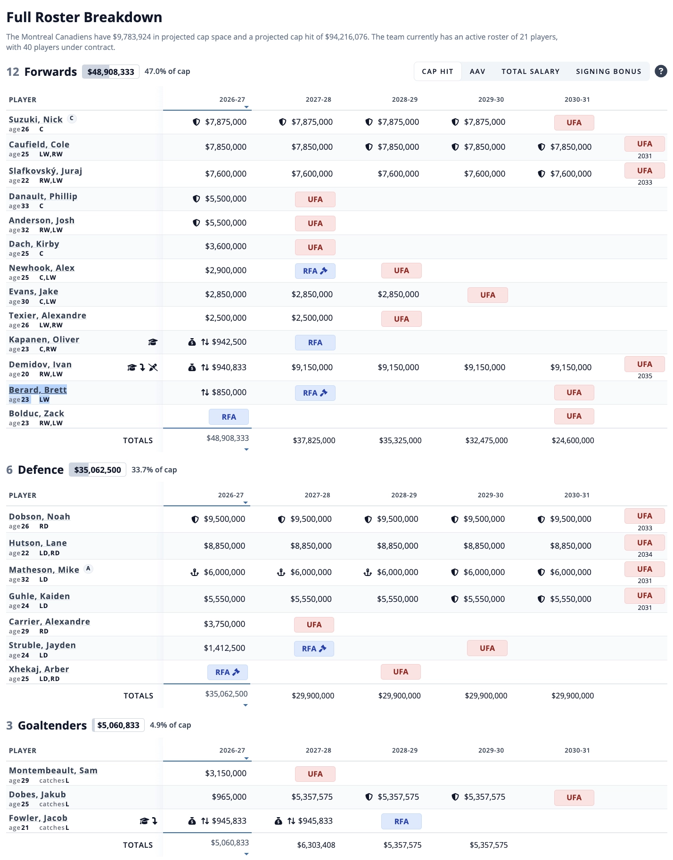The image size is (673, 860).
Task: Click the 2027-28 column header in Defence
Action: pyautogui.click(x=317, y=495)
